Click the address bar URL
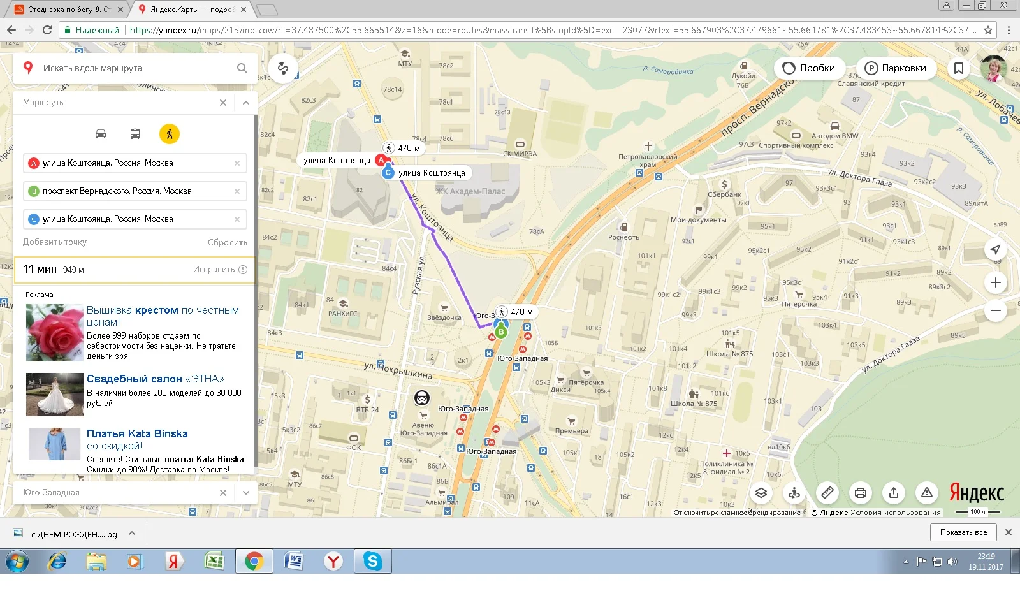1020x612 pixels. (x=552, y=30)
